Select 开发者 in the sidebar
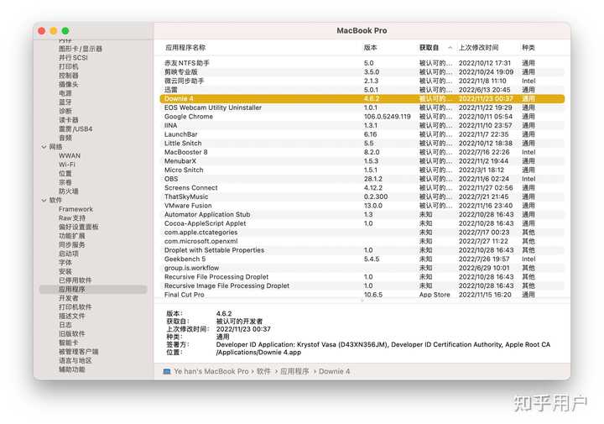604x424 pixels. coord(69,298)
